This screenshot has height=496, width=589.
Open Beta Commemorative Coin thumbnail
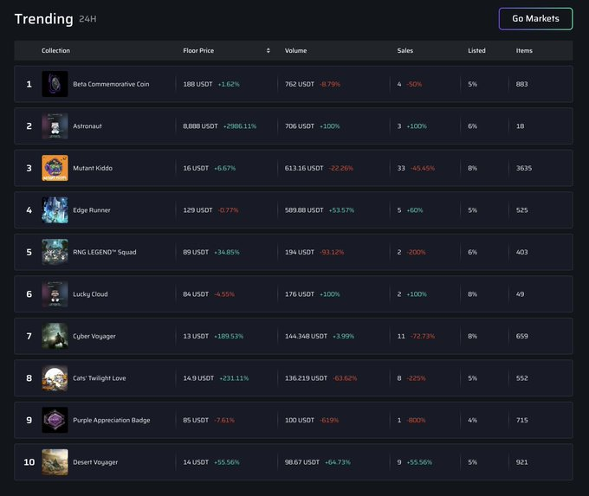(x=55, y=84)
